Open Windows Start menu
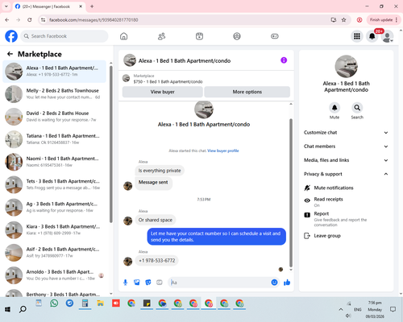This screenshot has width=403, height=322. pyautogui.click(x=7, y=309)
